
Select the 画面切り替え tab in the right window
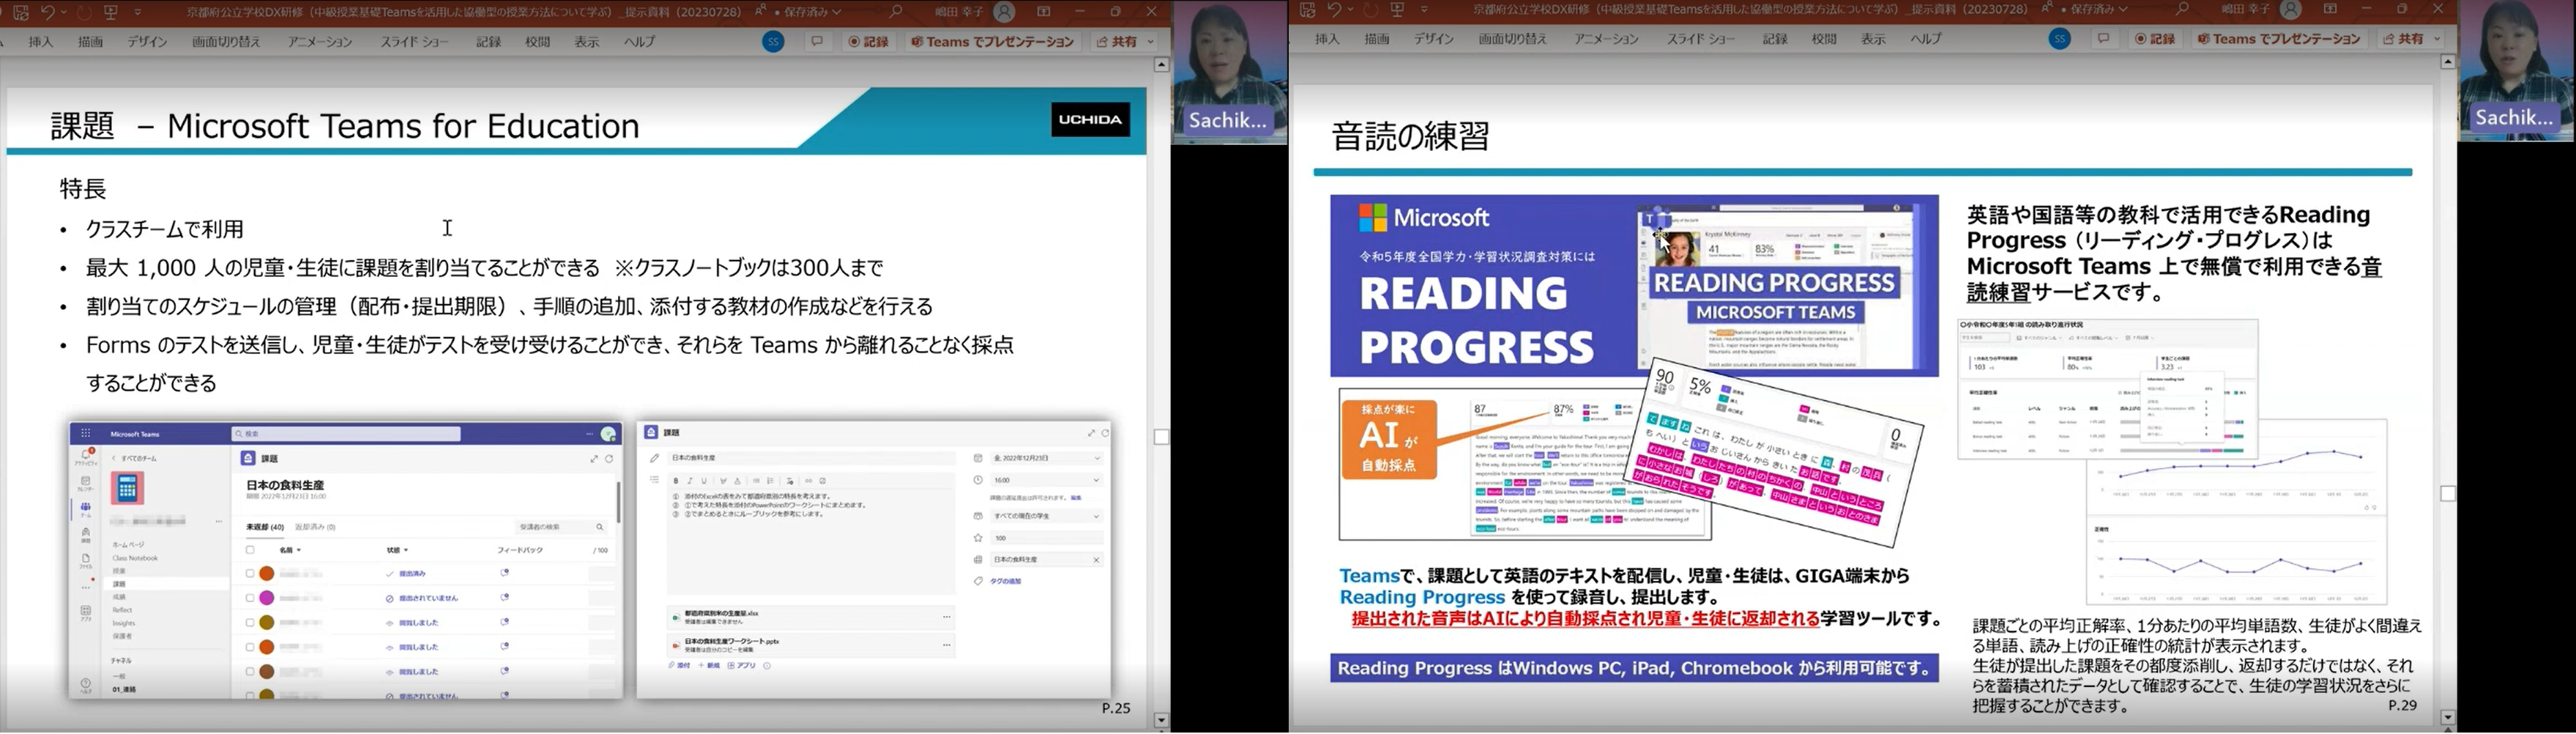click(x=1513, y=39)
